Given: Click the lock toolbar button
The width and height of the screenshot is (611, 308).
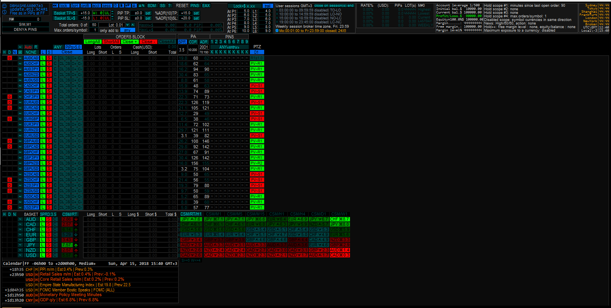Looking at the screenshot, I should pyautogui.click(x=64, y=6).
